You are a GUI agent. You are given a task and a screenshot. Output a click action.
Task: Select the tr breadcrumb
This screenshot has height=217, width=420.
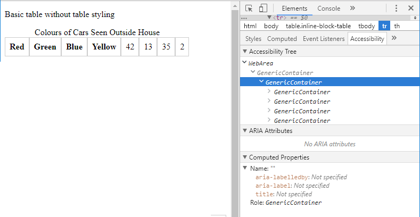pyautogui.click(x=384, y=26)
